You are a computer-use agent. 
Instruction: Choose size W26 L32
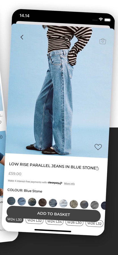(94, 223)
